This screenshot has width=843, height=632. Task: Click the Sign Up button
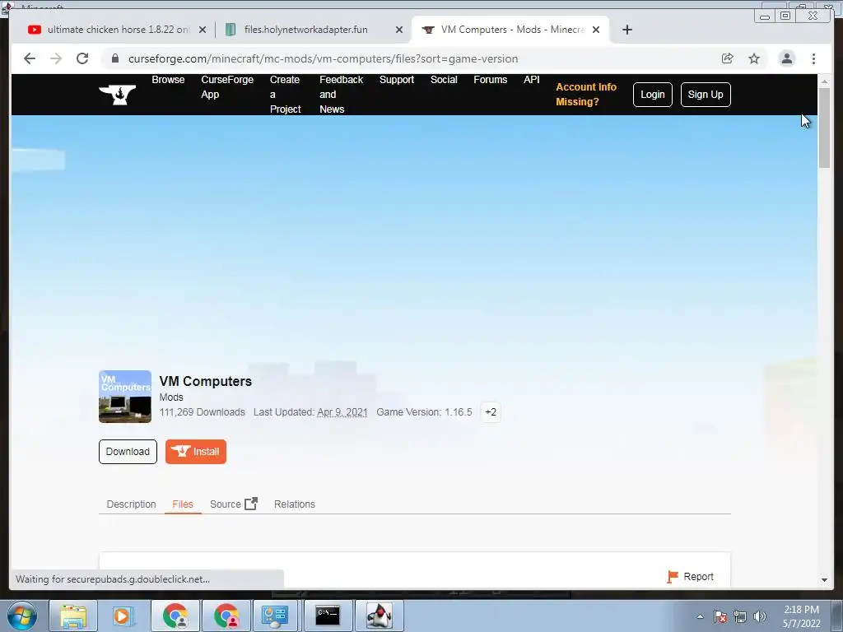706,95
